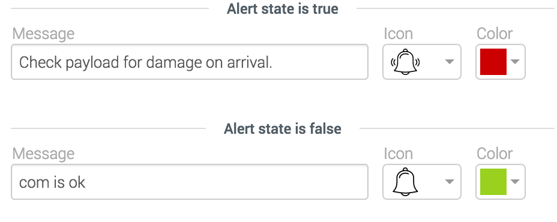The height and width of the screenshot is (222, 557).
Task: Click the Color label under false state
Action: 495,154
